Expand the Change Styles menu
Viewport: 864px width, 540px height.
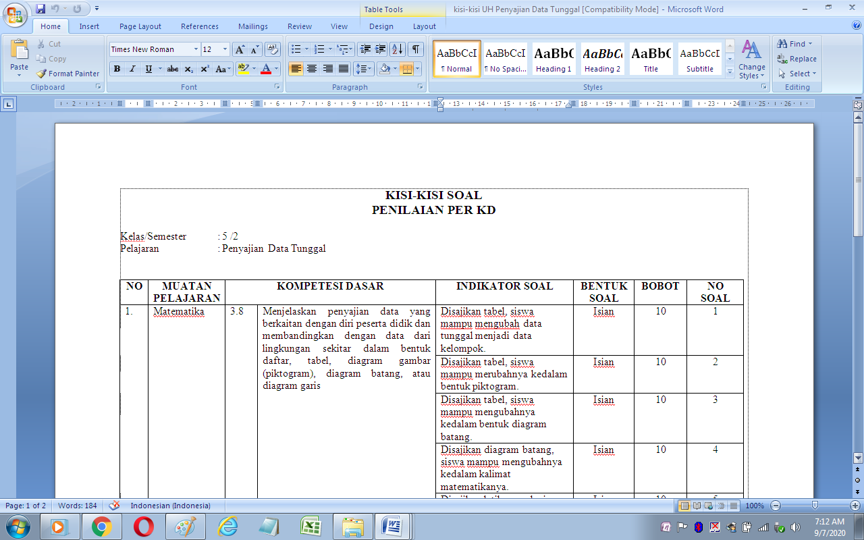pos(751,59)
